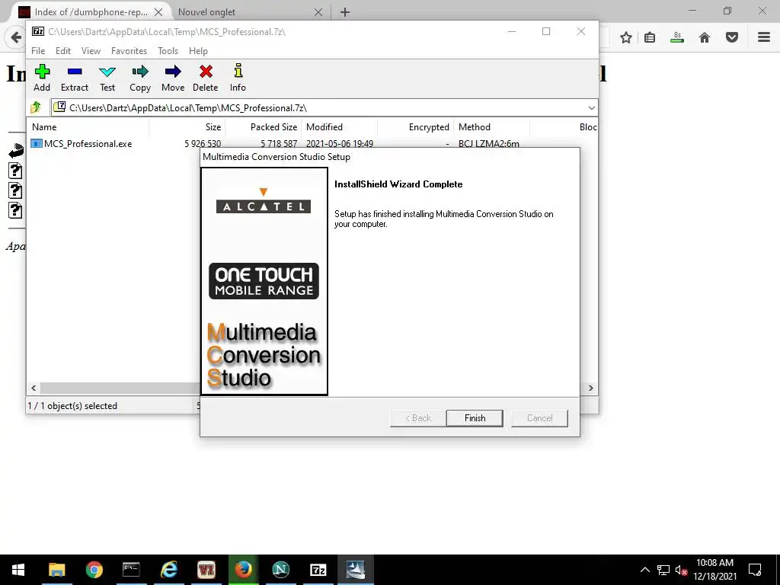This screenshot has height=585, width=780.
Task: Click the Add icon in 7-Zip toolbar
Action: tap(42, 72)
